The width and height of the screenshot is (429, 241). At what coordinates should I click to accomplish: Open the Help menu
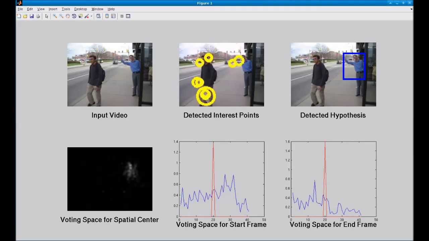click(x=111, y=9)
